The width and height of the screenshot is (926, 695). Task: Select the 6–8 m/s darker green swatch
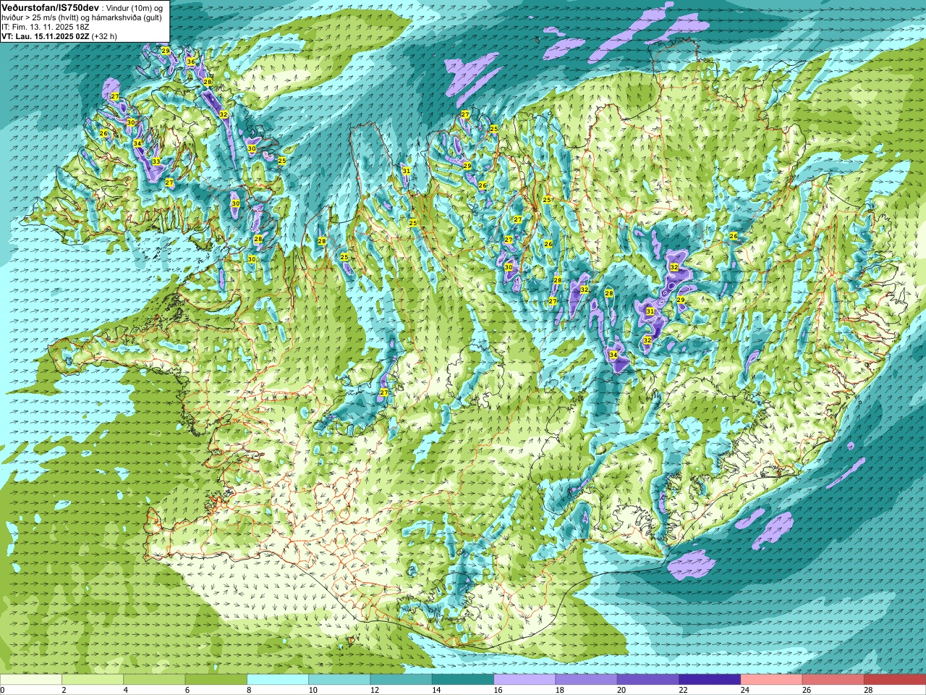tap(216, 680)
